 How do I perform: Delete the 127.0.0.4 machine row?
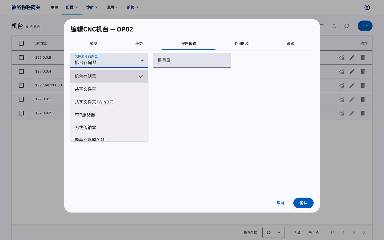point(363,71)
